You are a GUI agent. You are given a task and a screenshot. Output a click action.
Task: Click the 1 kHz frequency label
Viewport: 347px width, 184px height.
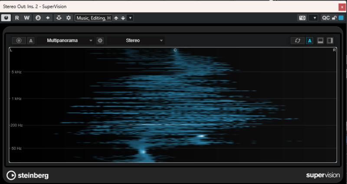[x=16, y=99]
